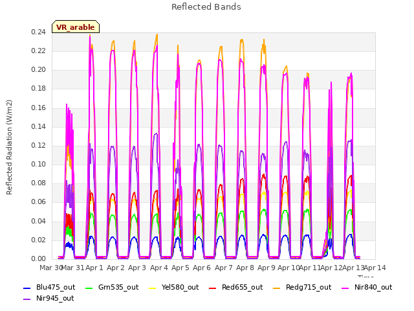Click the Reflected Bands chart title
The image size is (414, 311).
(x=206, y=7)
